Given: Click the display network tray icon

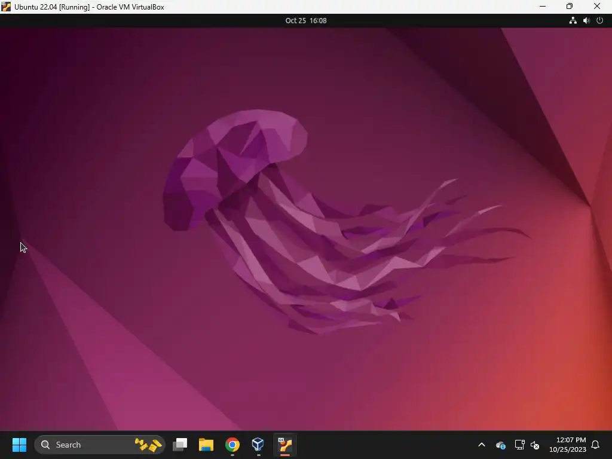Looking at the screenshot, I should pos(519,445).
